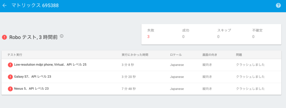This screenshot has height=108, width=286.
Task: Click Japanese in the Nexus 5 row
Action: coord(177,89)
